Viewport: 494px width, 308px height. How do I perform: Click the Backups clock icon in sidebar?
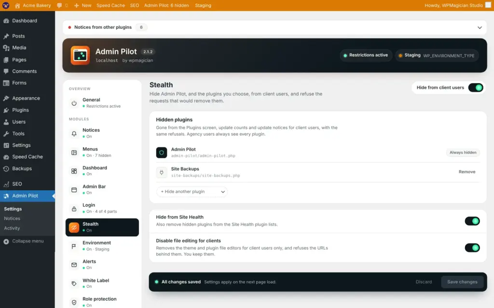pos(6,169)
